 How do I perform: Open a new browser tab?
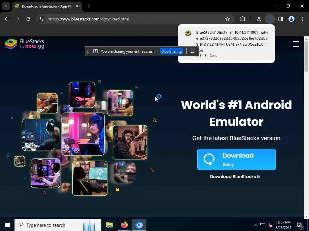[88, 6]
